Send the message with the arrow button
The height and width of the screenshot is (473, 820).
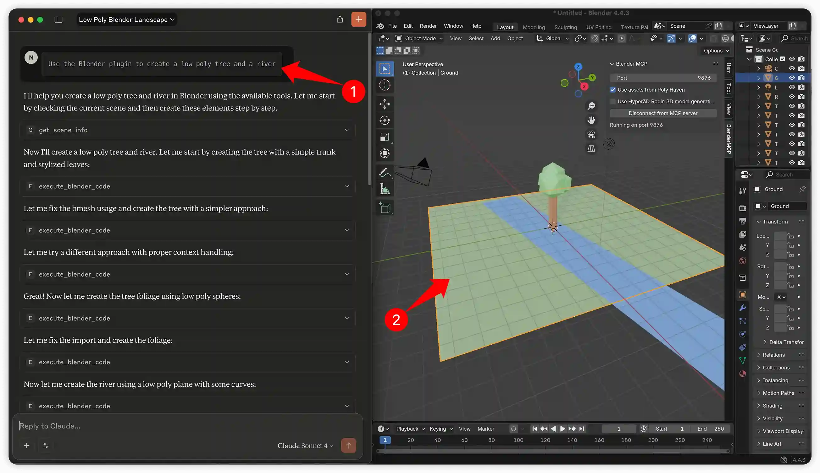(x=348, y=445)
